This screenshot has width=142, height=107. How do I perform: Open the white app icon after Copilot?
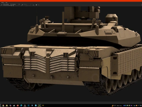point(14,106)
